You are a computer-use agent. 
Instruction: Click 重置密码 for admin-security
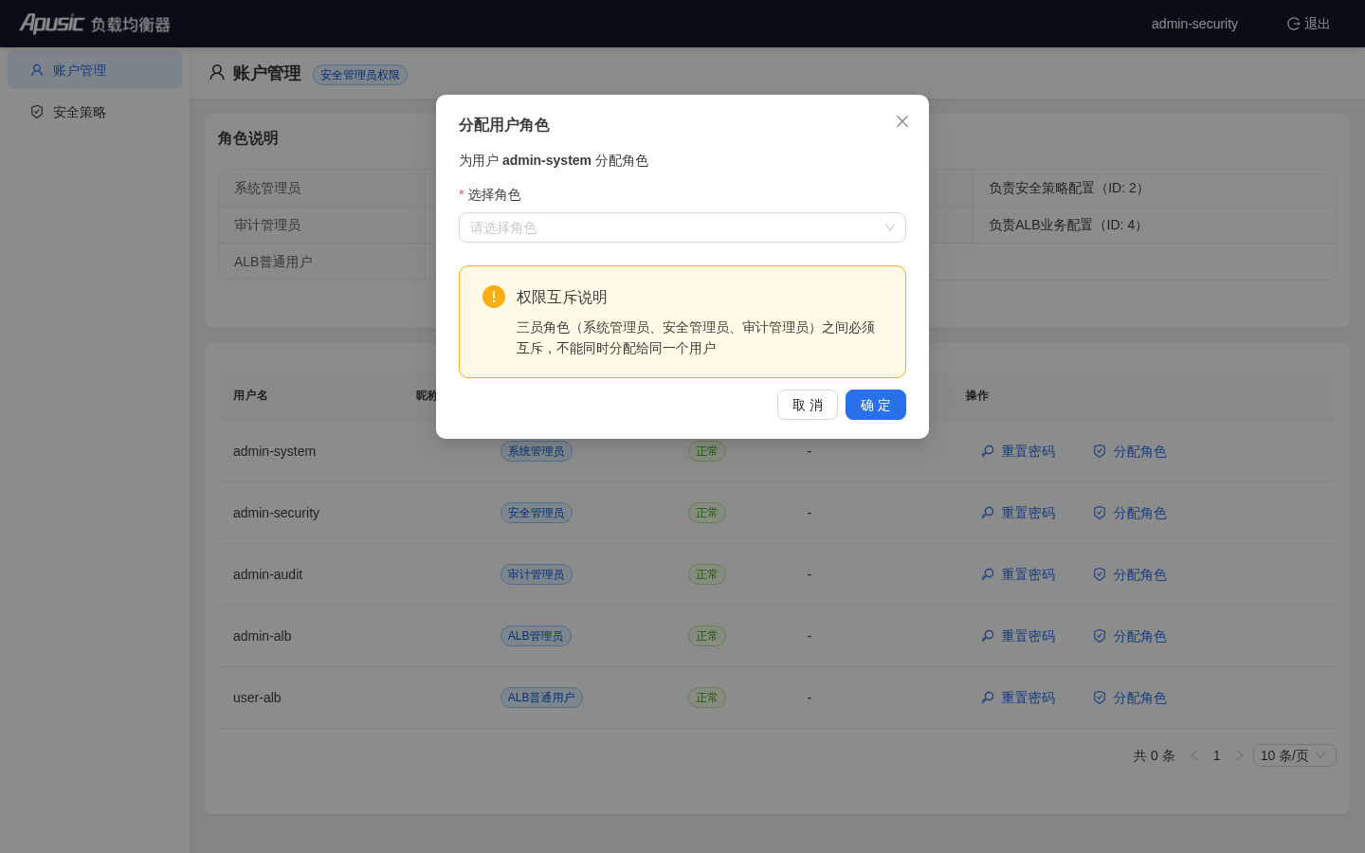1019,513
